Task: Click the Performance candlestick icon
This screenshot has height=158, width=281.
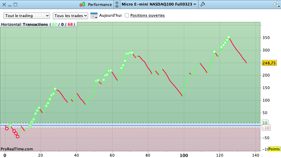Action: [x=82, y=5]
